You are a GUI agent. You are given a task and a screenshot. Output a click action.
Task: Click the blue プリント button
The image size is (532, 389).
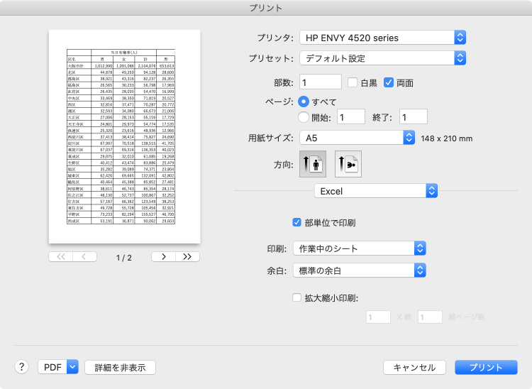(486, 367)
